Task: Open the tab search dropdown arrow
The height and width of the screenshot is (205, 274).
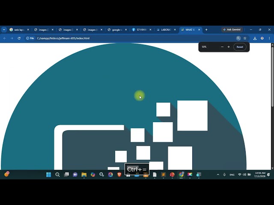Action: 4,30
